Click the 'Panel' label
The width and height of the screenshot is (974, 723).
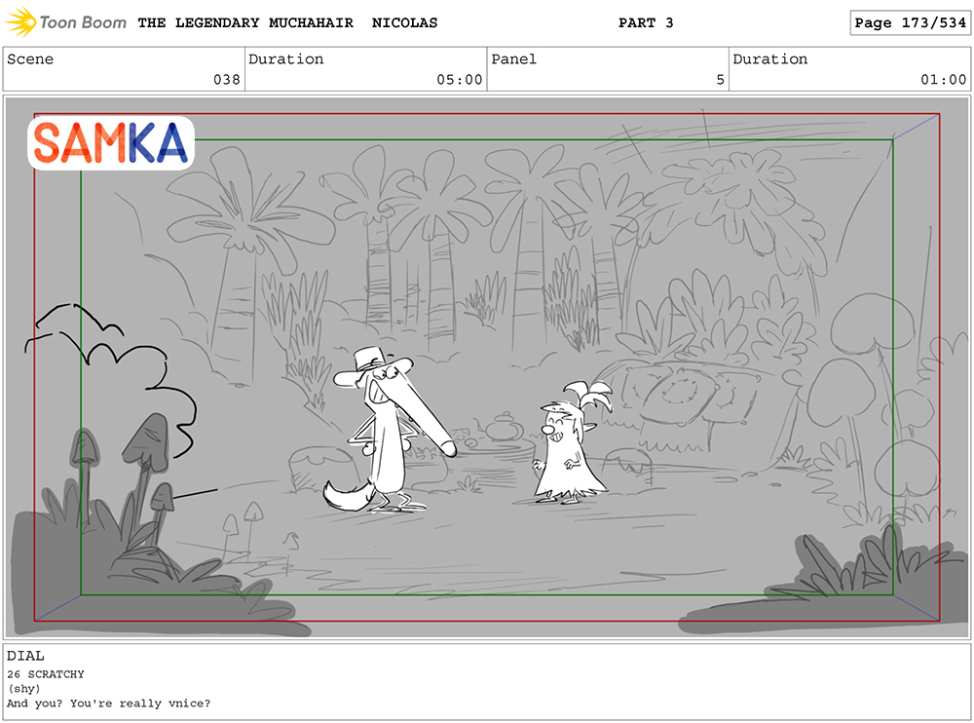pyautogui.click(x=513, y=59)
